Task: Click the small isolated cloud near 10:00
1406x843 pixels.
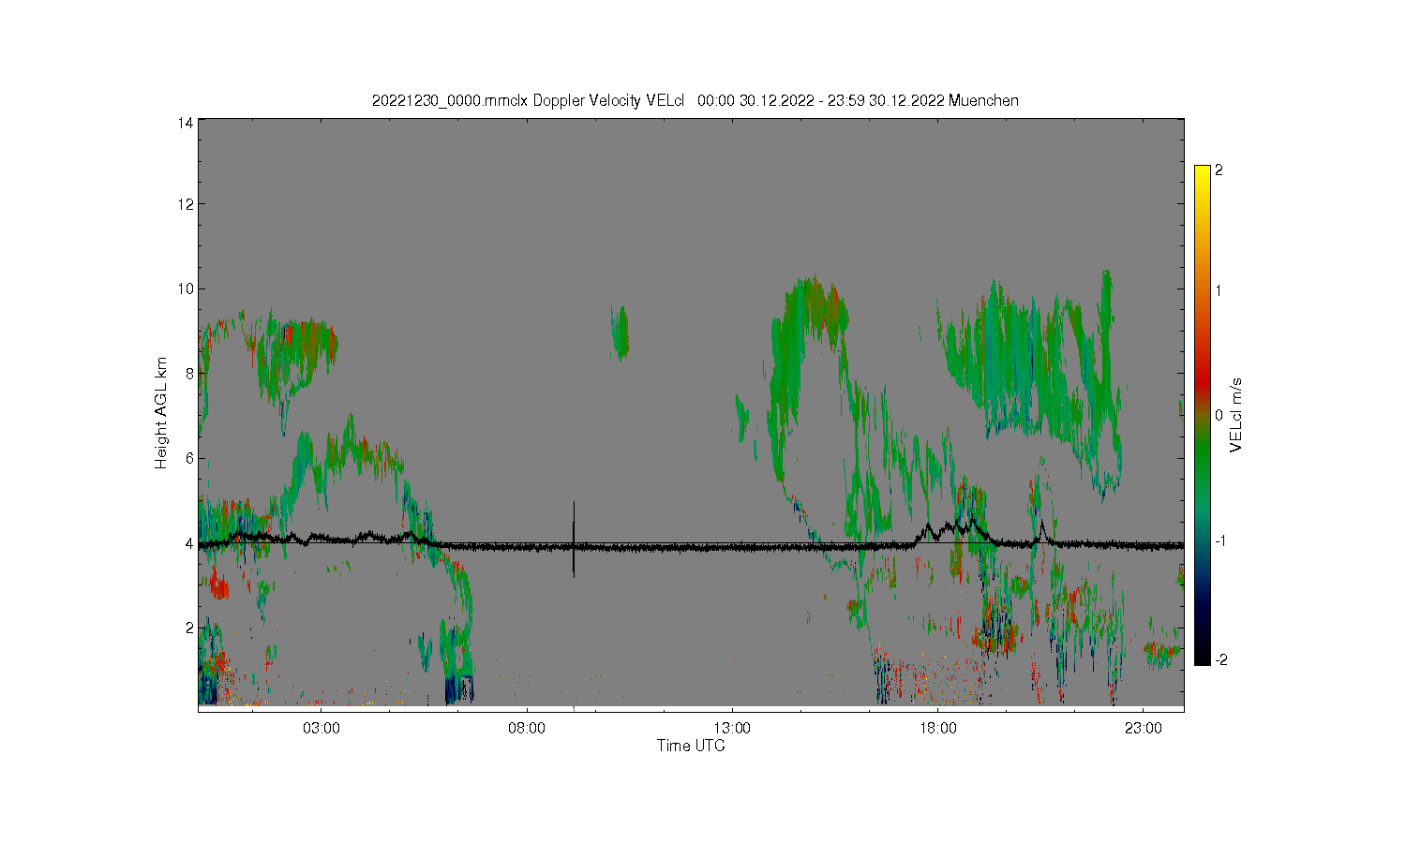Action: 620,333
